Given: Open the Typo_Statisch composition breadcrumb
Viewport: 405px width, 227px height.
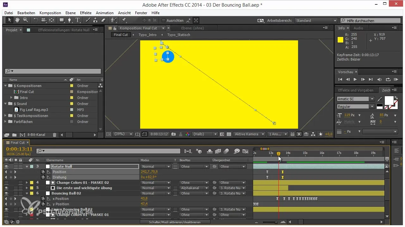Looking at the screenshot, I should click(x=179, y=35).
